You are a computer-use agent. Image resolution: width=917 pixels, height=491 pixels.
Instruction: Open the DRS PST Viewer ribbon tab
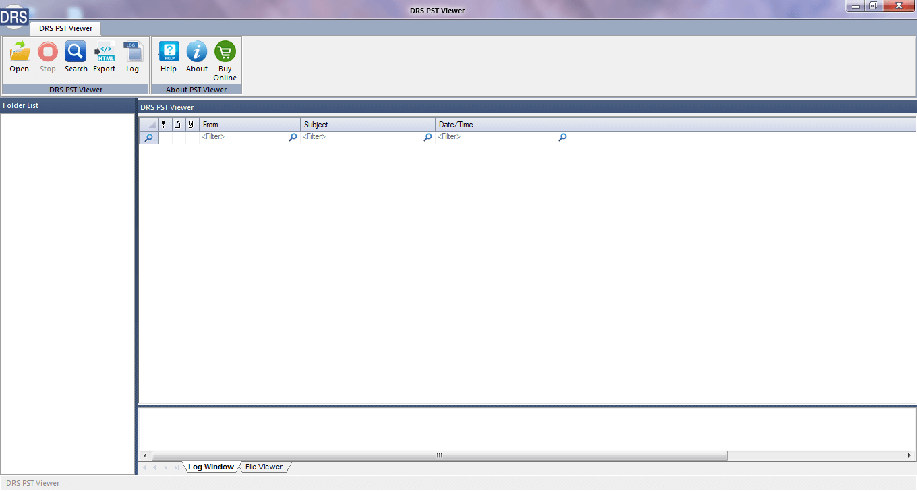65,28
